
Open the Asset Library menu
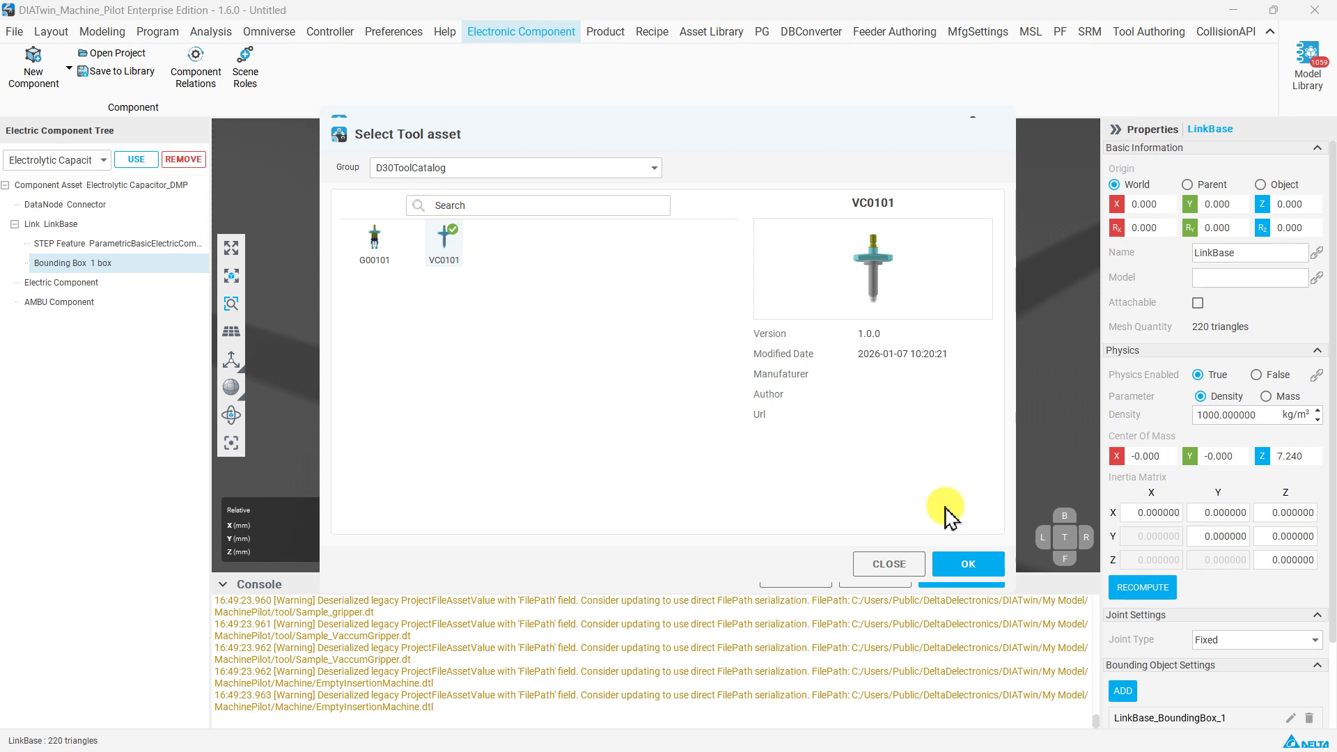(x=711, y=32)
